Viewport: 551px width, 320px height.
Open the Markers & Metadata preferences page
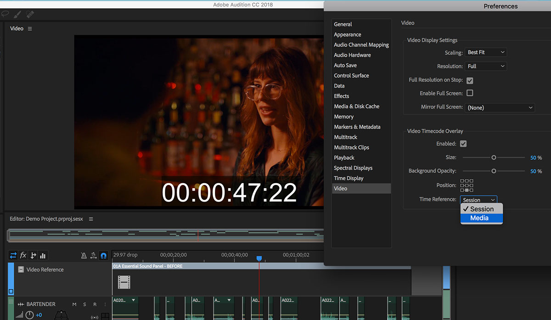pyautogui.click(x=357, y=126)
